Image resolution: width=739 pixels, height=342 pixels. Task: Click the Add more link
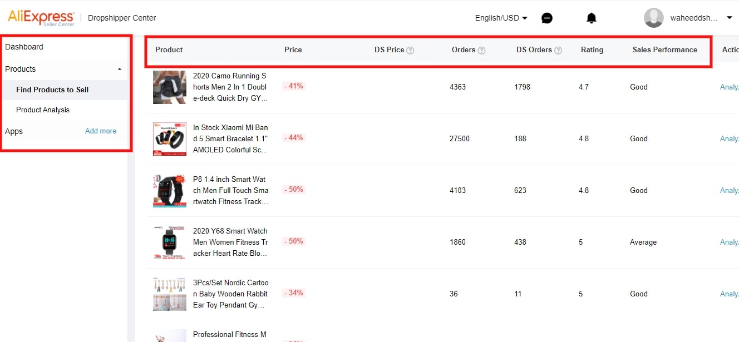point(101,131)
